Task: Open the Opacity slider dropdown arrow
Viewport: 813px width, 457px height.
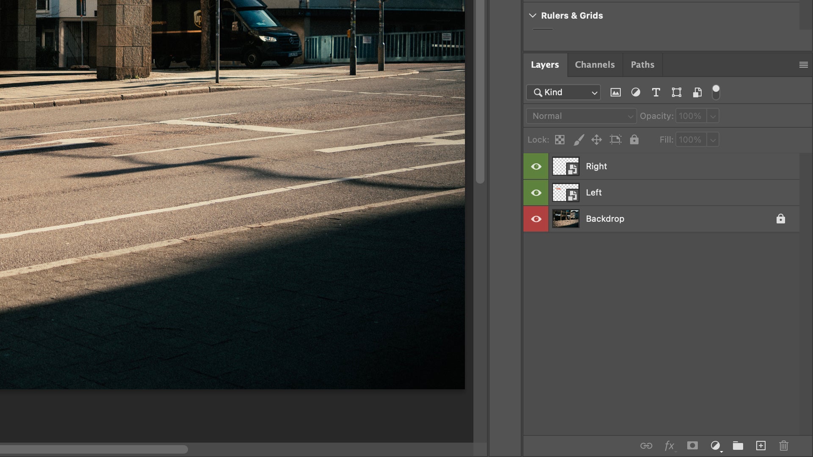Action: (713, 116)
